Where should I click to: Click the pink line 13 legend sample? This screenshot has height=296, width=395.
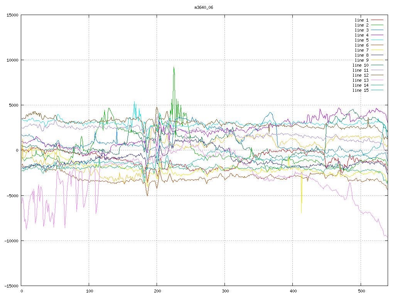click(377, 80)
